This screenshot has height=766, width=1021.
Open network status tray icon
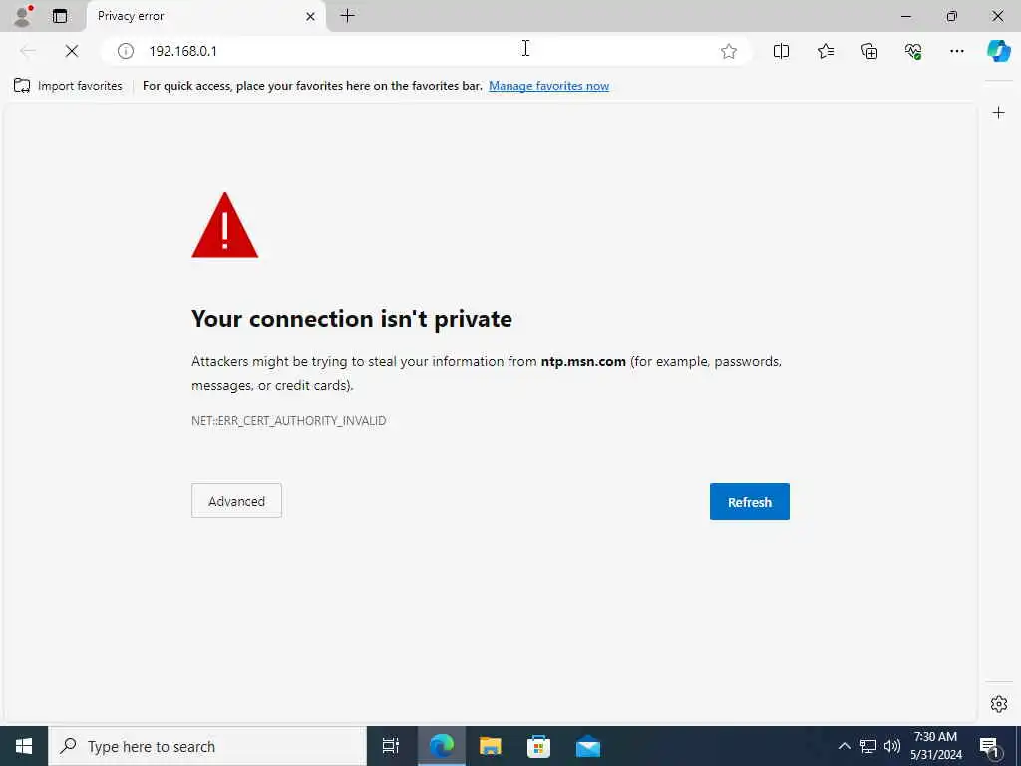tap(868, 746)
